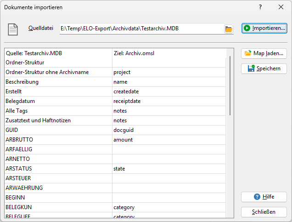Click the 'docguid' target for GUID
This screenshot has height=222, width=292.
click(x=169, y=130)
